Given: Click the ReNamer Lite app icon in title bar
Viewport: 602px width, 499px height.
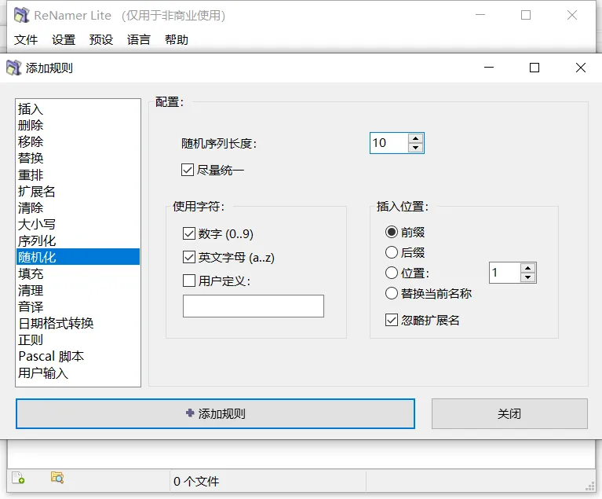Looking at the screenshot, I should (x=21, y=16).
